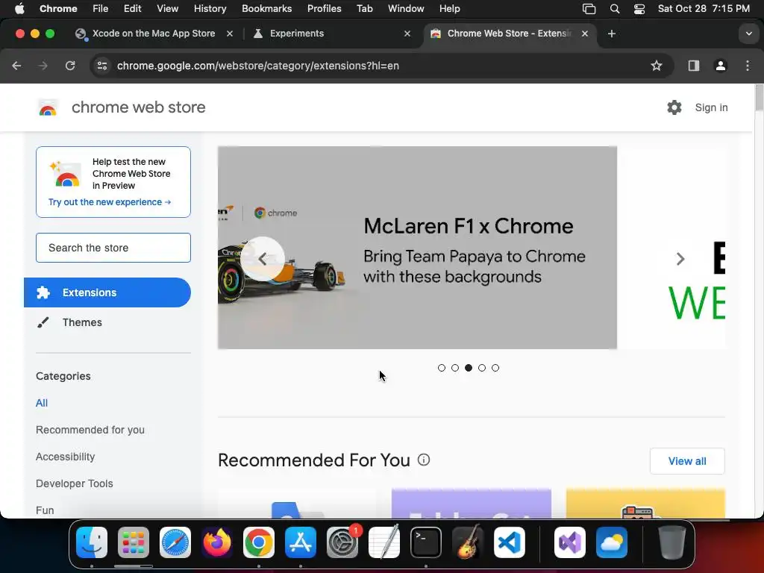Switch to Xcode on the Mac App Store tab
This screenshot has width=764, height=573.
coord(154,34)
